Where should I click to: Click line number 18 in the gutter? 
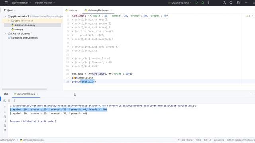[67, 81]
